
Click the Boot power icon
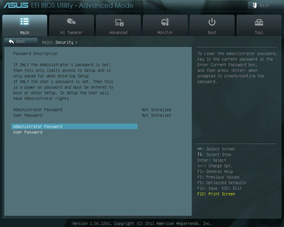pyautogui.click(x=212, y=21)
